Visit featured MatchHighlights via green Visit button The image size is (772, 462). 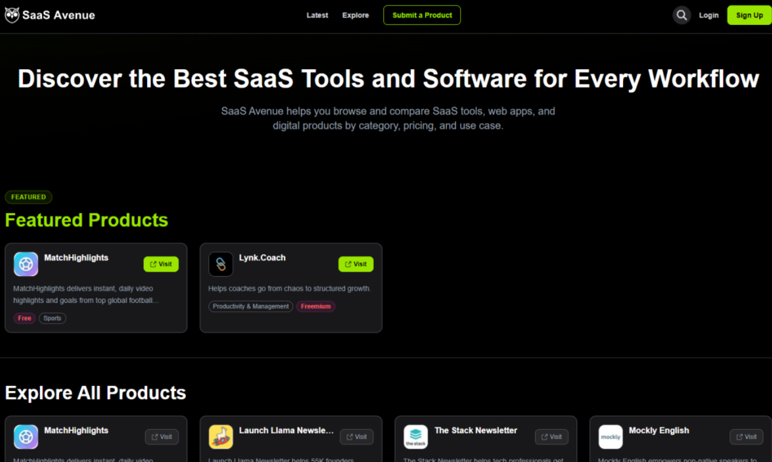[161, 264]
